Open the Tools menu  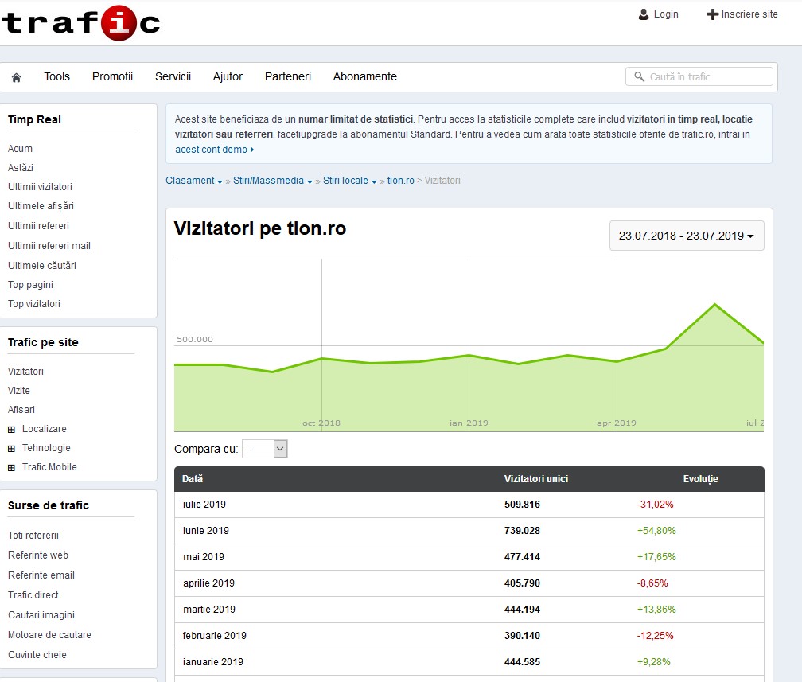point(56,76)
